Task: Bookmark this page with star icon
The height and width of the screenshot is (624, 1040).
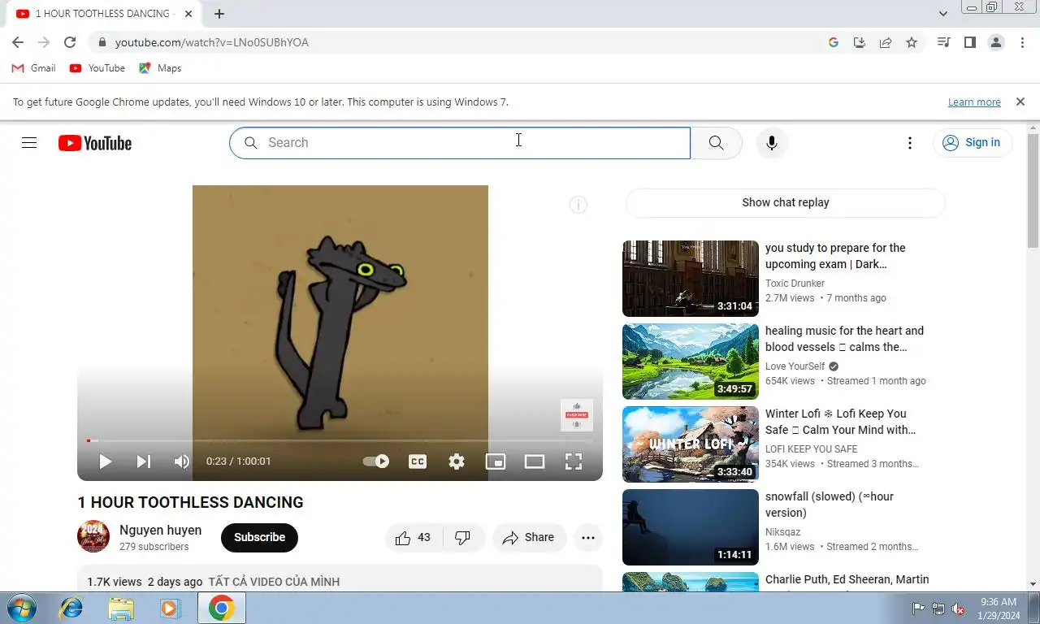Action: [912, 42]
